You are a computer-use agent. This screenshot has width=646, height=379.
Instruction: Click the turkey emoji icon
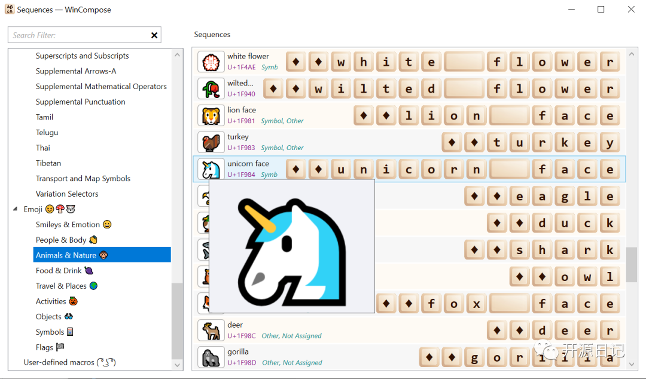[x=211, y=142]
